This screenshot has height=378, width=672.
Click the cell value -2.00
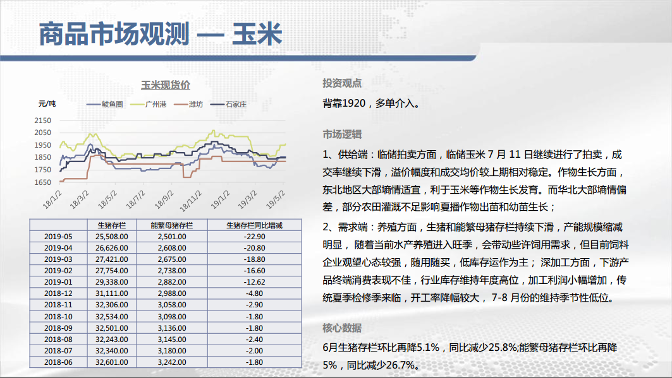pyautogui.click(x=254, y=351)
